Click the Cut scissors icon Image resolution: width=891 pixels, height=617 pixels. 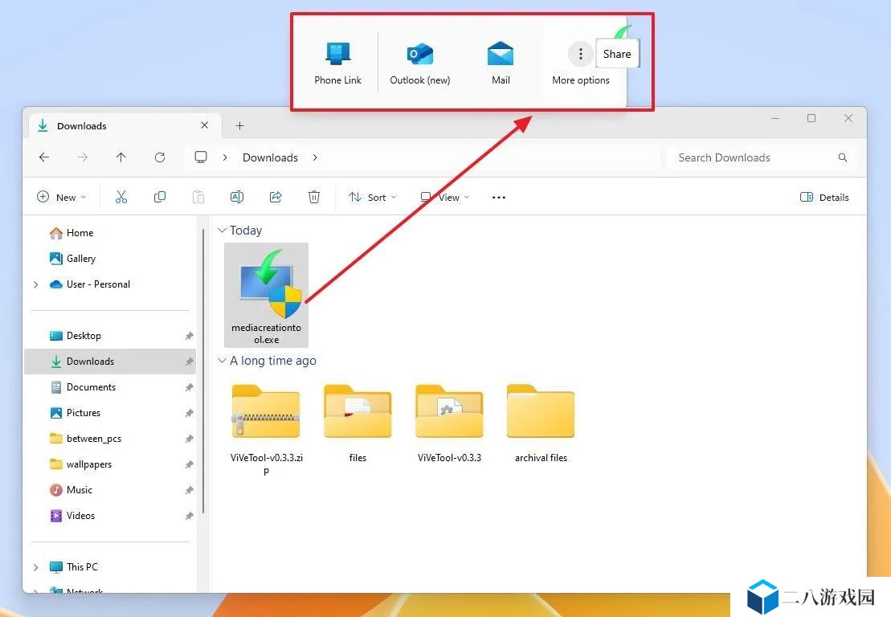(121, 197)
